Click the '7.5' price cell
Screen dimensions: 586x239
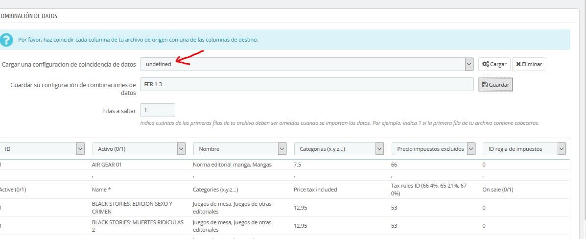point(298,165)
